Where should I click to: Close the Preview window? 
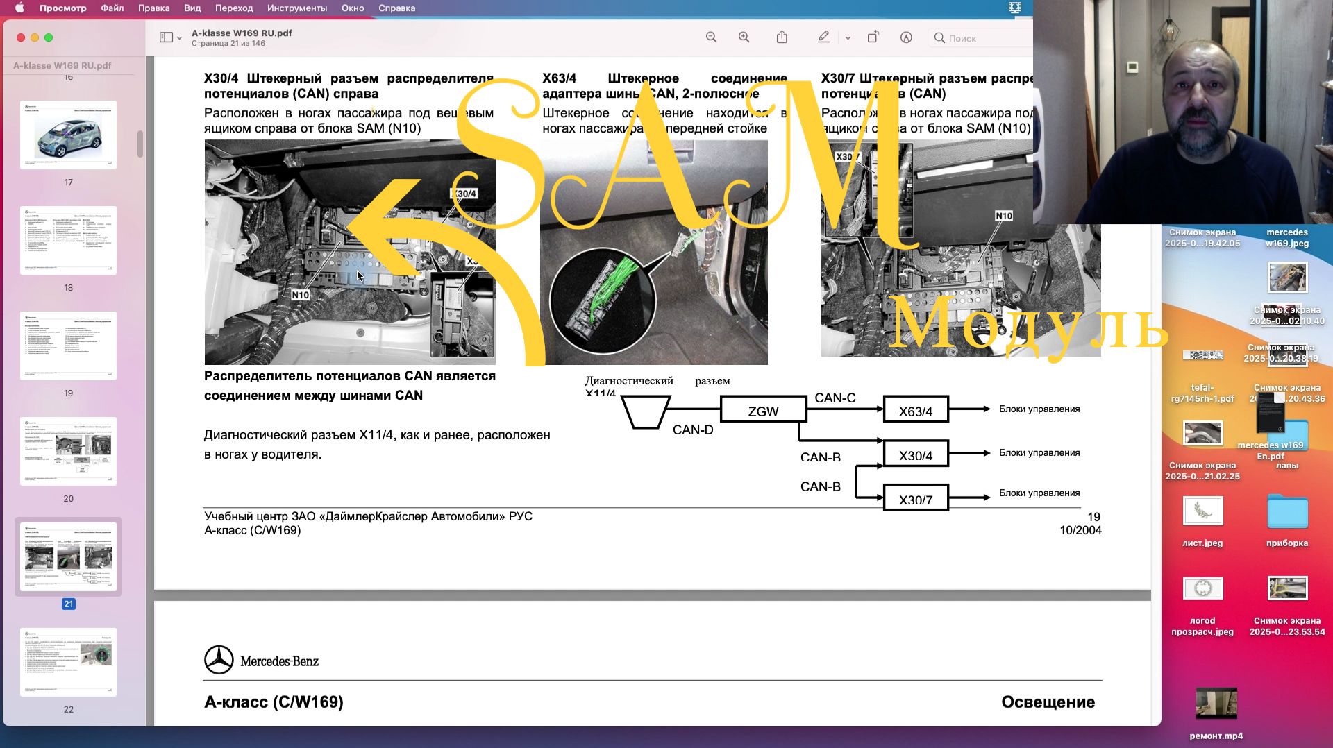click(21, 37)
